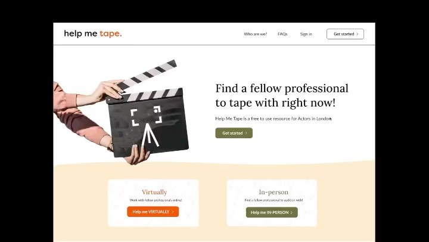Screen dimensions: 429x242
Task: Select the 'Find a fellow professional' headline
Action: (282, 95)
